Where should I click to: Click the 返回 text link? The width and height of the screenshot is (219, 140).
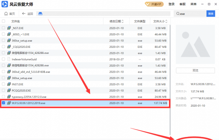(x=30, y=14)
